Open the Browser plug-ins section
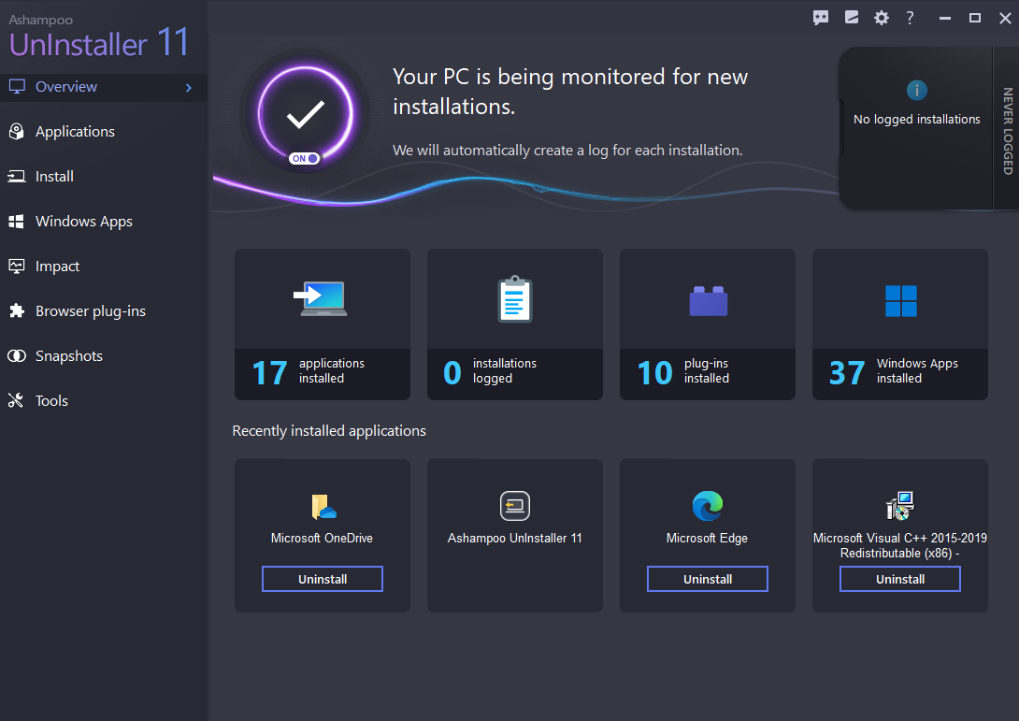1019x721 pixels. coord(90,310)
